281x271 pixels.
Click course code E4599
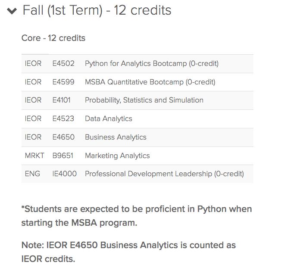click(63, 82)
